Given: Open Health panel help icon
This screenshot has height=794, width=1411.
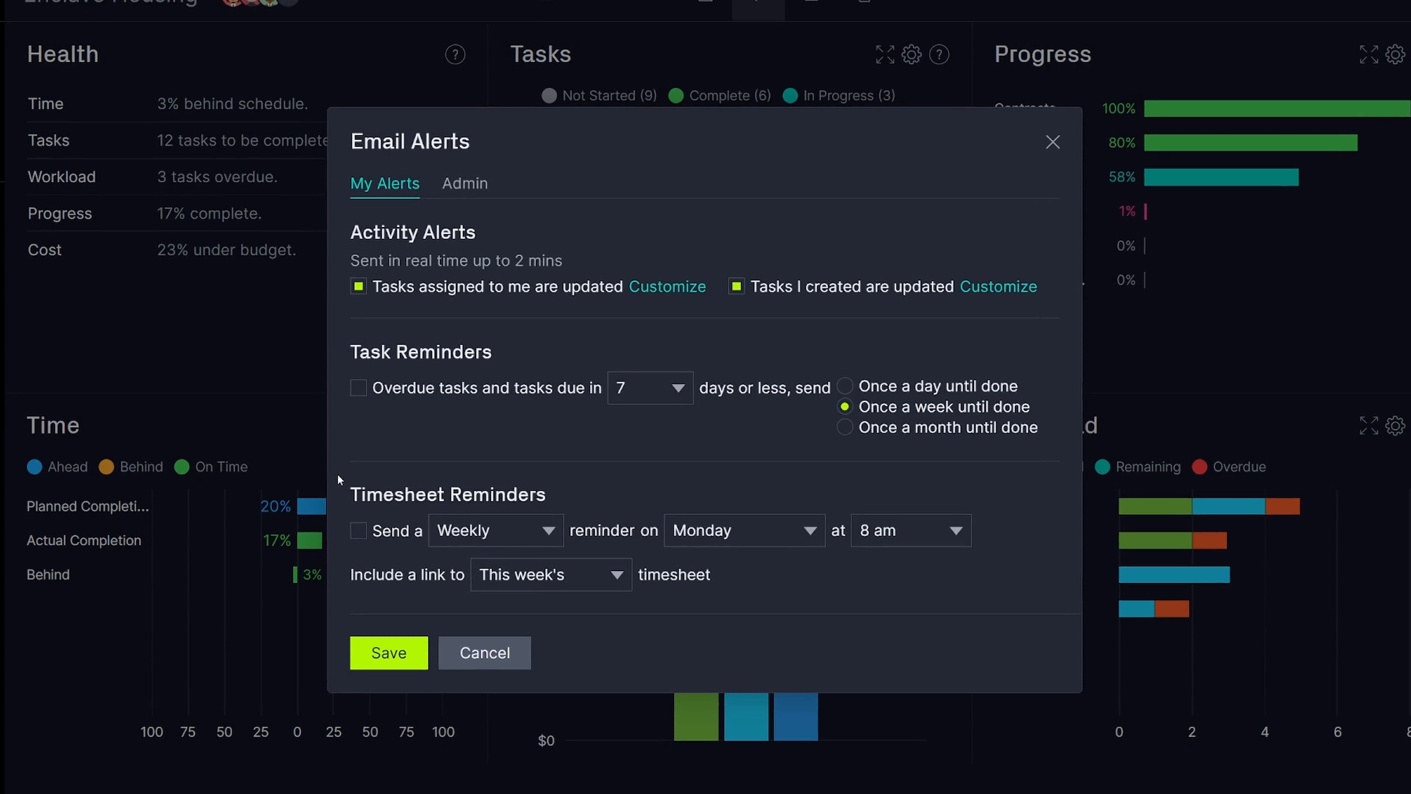Looking at the screenshot, I should [x=455, y=54].
